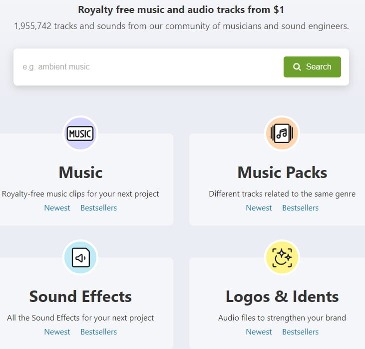Image resolution: width=365 pixels, height=349 pixels.
Task: Click the Music category icon
Action: coord(80,133)
